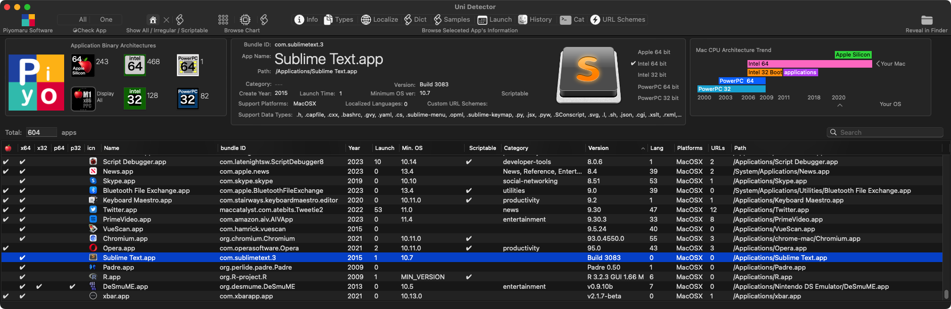Select DeSmuME.app in the list
Screen dimensions: 951x309
click(126, 287)
